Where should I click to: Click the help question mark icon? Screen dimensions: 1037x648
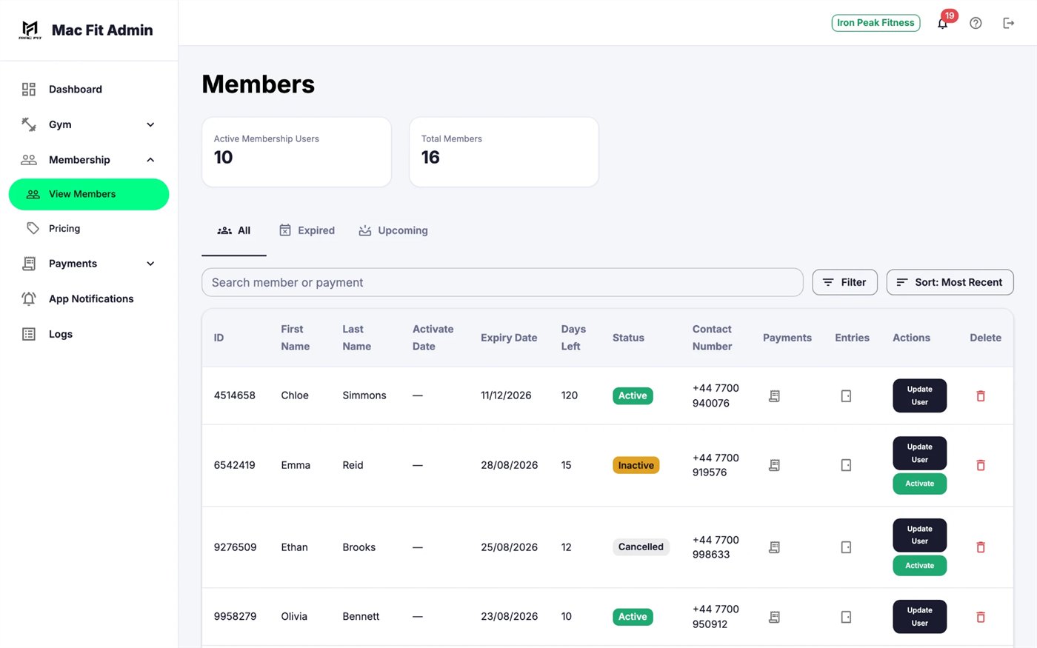point(976,23)
